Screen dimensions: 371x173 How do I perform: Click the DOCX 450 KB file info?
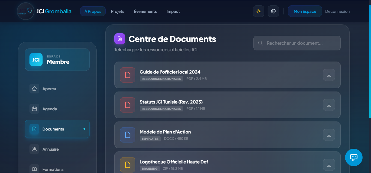coord(176,139)
